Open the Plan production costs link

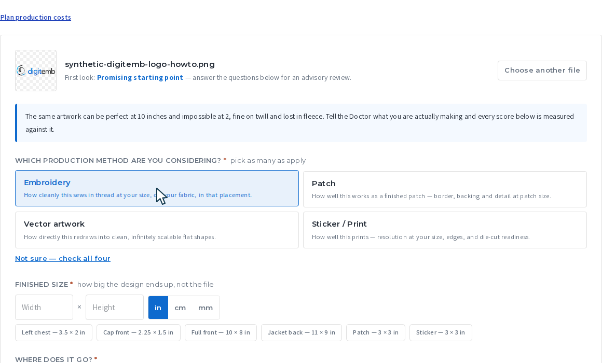(x=35, y=17)
